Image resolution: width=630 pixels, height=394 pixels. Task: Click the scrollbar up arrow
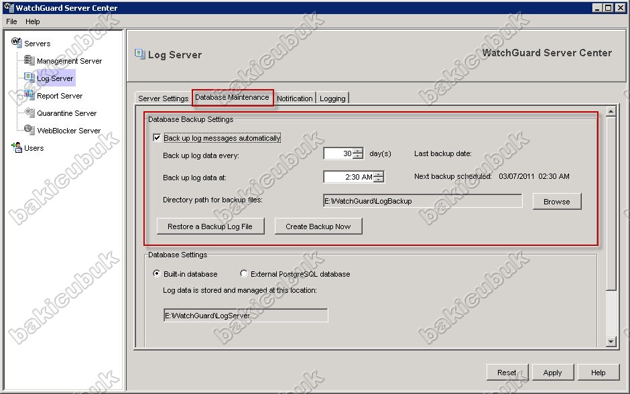(x=611, y=111)
